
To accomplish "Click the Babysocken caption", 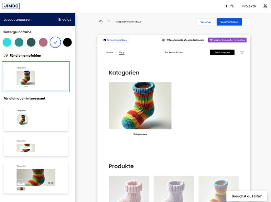I will (140, 134).
